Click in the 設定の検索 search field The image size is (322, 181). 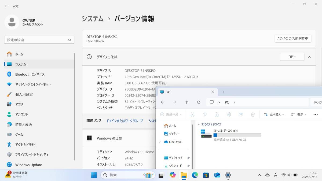[x=39, y=40]
